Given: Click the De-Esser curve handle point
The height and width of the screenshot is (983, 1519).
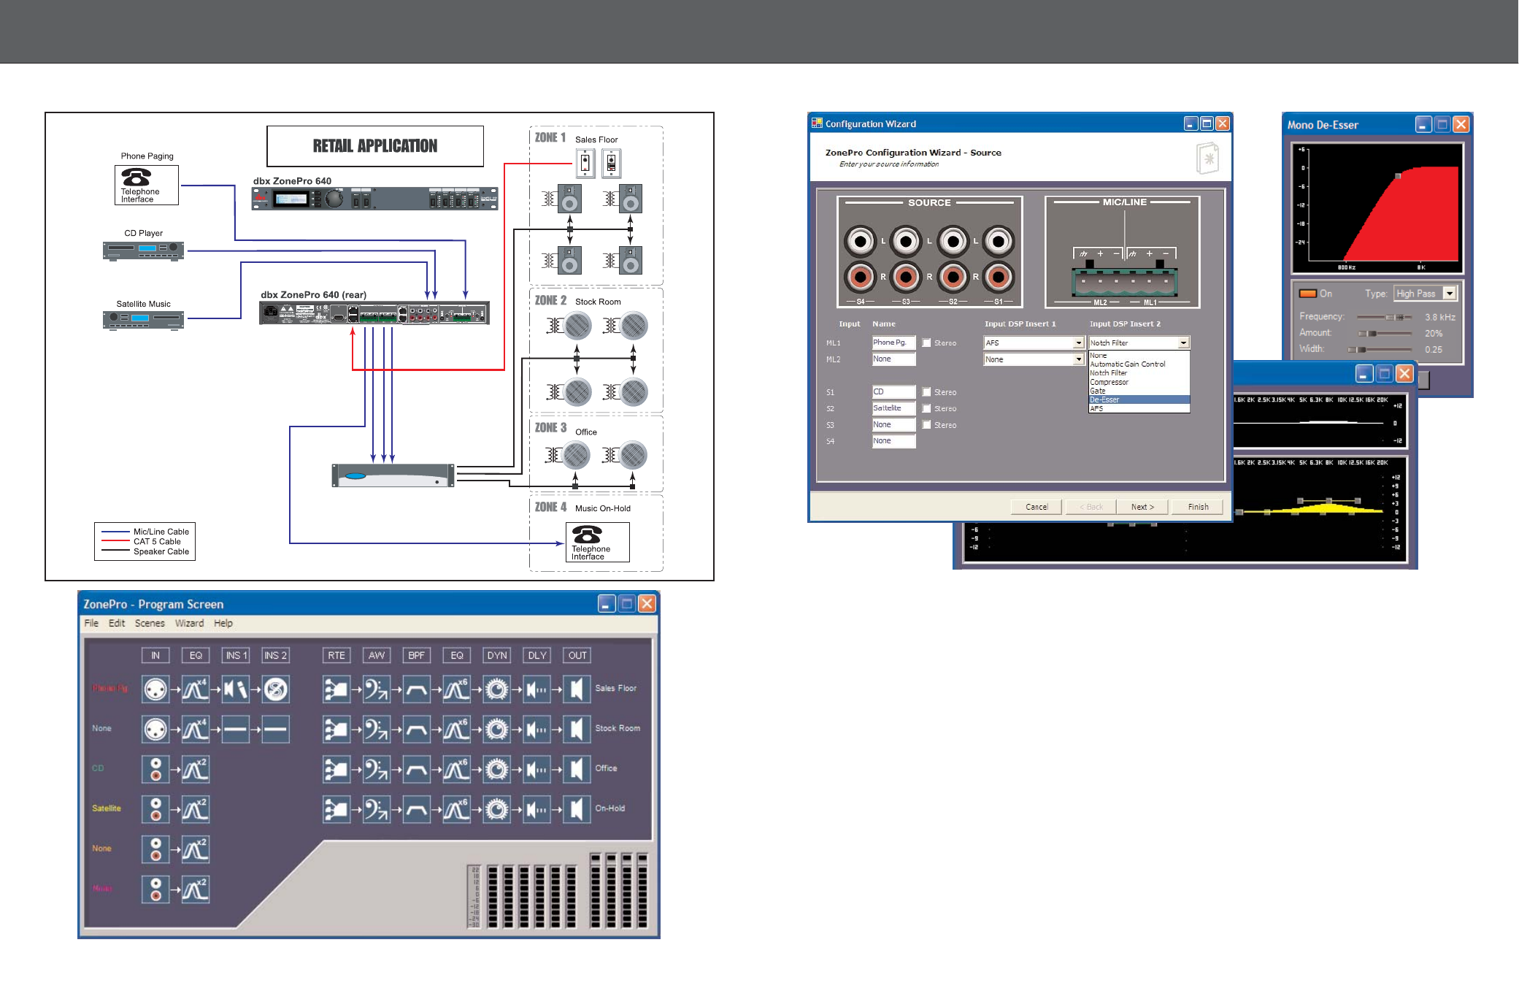Looking at the screenshot, I should pyautogui.click(x=1398, y=176).
